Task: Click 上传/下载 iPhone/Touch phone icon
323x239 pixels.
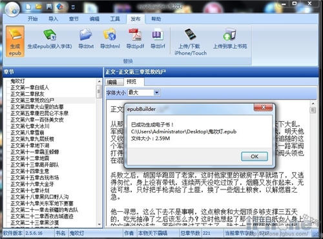Action: 191,34
